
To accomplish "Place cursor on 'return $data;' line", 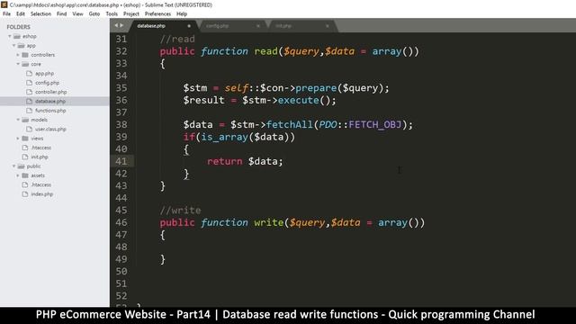I will click(245, 161).
